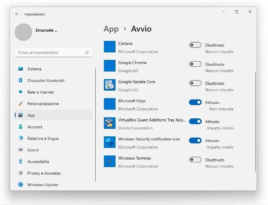Go back to App breadcrumb
Image resolution: width=268 pixels, height=205 pixels.
click(x=111, y=29)
